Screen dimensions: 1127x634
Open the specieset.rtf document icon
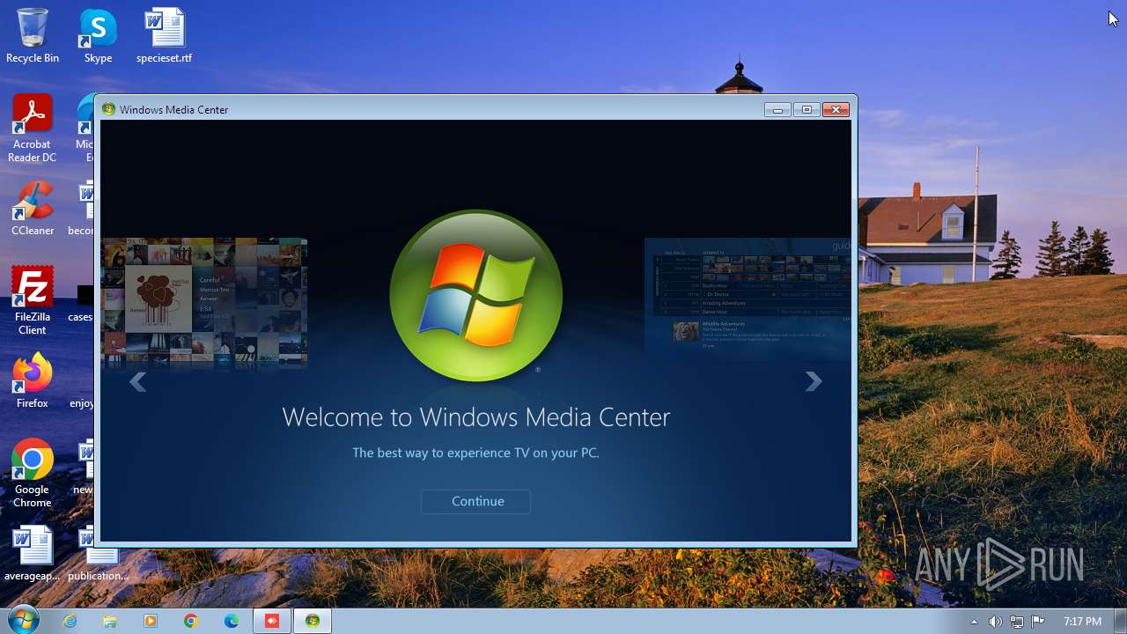pyautogui.click(x=164, y=36)
